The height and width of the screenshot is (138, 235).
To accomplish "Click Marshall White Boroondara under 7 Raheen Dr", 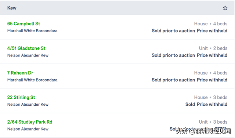I will [x=32, y=80].
